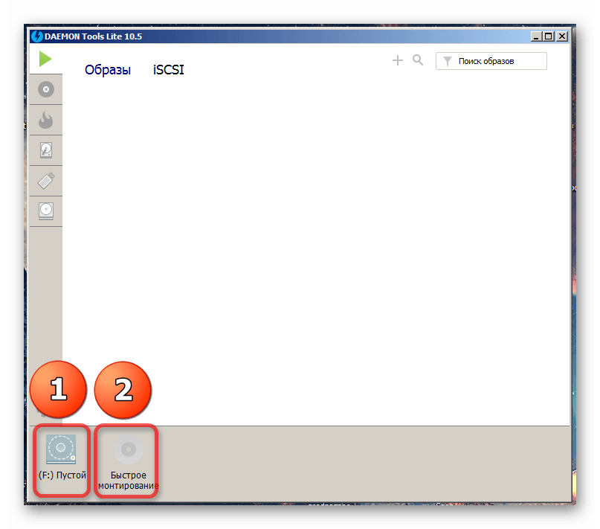Open the disc drive sidebar icon
Viewport: 600px width, 529px height.
coord(46,211)
